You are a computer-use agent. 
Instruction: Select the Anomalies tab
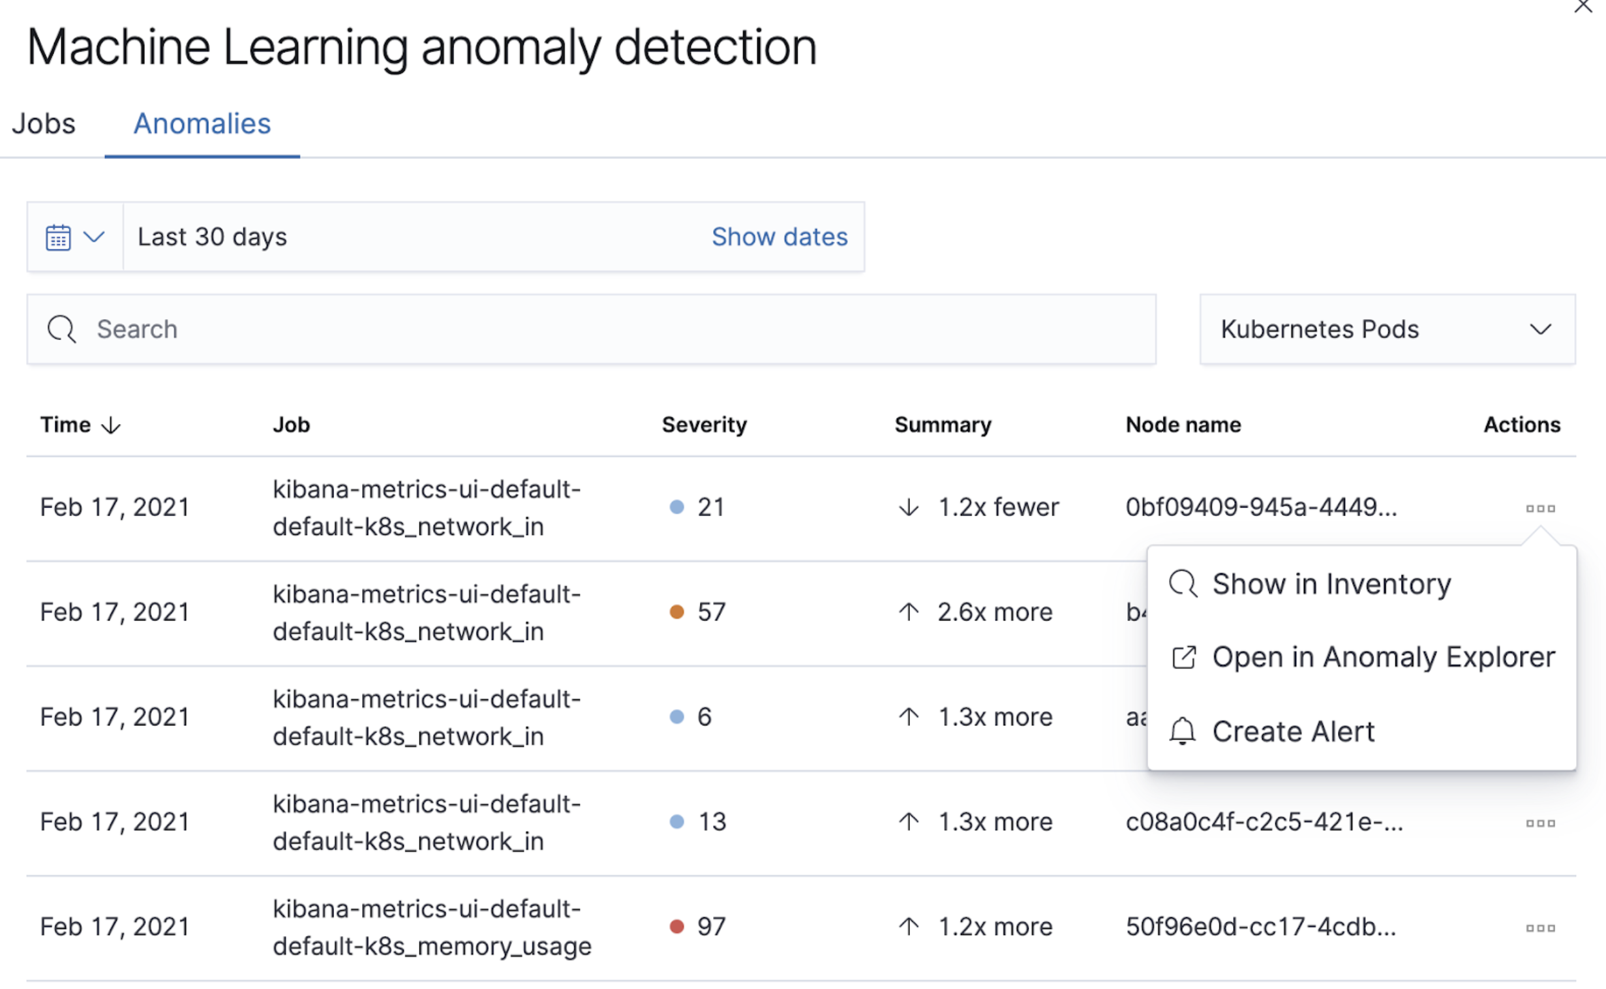click(x=202, y=124)
